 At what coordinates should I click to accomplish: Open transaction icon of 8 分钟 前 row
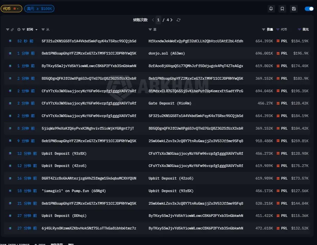point(10,128)
